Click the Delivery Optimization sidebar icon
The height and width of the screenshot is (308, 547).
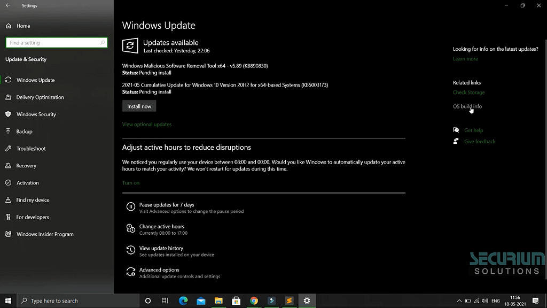pos(9,97)
